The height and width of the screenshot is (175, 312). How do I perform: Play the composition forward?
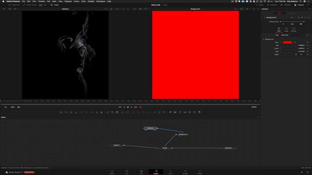132,107
